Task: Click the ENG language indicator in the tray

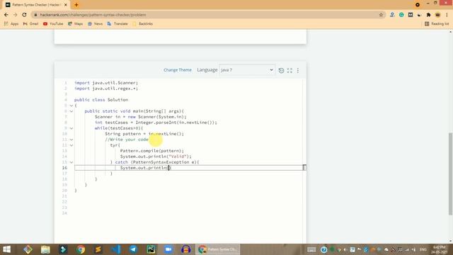Action: (x=423, y=249)
